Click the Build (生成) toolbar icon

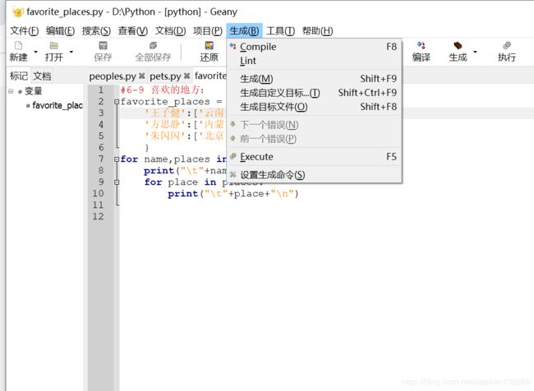458,46
